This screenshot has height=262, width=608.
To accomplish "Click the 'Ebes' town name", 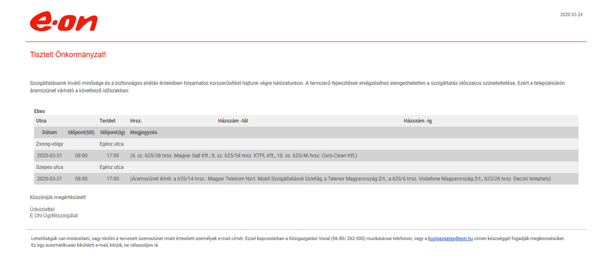I will 40,111.
